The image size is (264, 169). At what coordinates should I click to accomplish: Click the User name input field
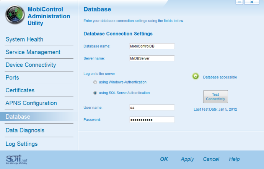coord(152,108)
